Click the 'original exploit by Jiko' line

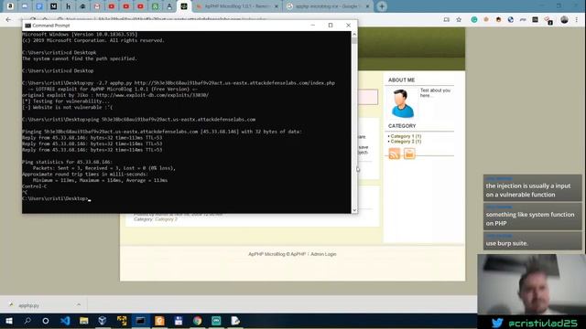tap(115, 95)
